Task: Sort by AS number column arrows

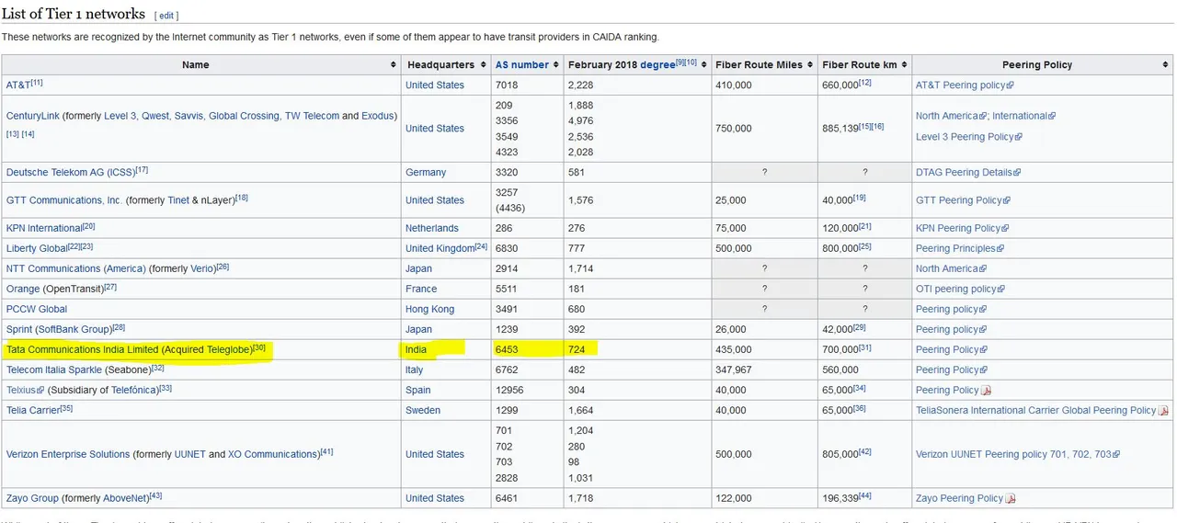Action: click(x=556, y=65)
